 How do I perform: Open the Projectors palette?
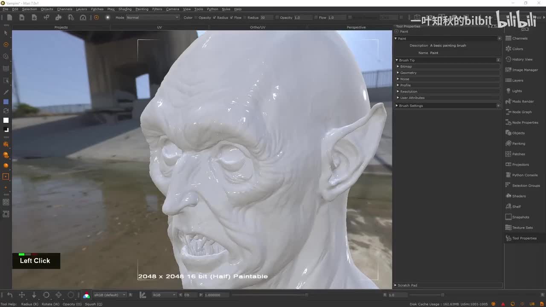pyautogui.click(x=517, y=165)
